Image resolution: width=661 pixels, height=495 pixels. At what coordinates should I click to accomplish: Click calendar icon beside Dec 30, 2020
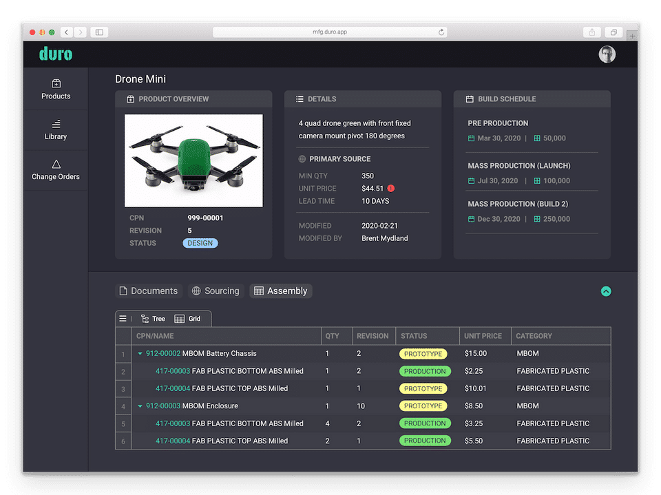pos(471,219)
